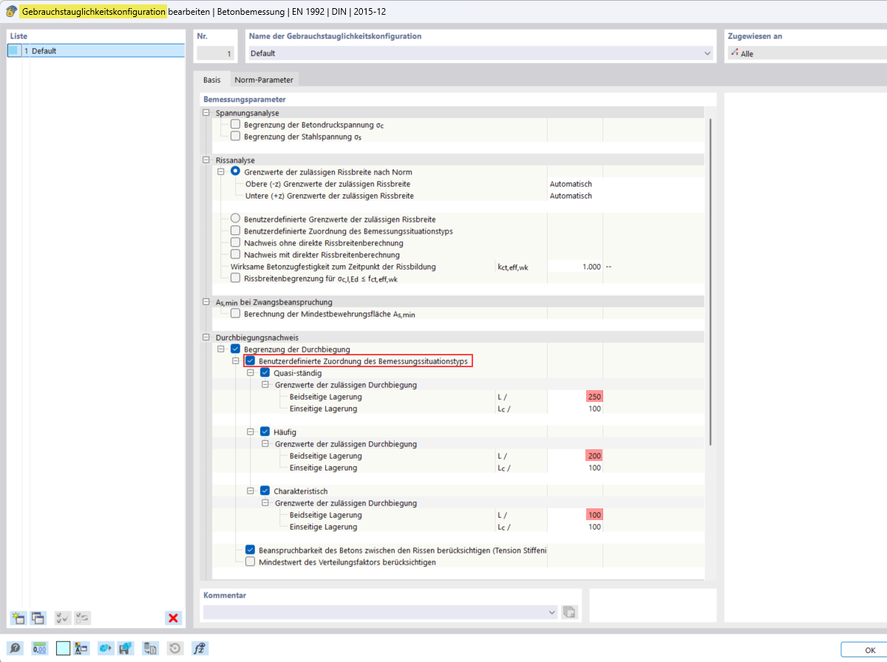
Task: Open the Kommentar dropdown arrow
Action: pyautogui.click(x=552, y=612)
